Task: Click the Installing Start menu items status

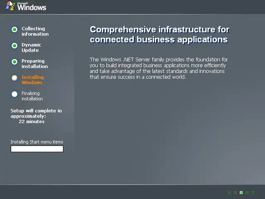Action: [x=37, y=142]
